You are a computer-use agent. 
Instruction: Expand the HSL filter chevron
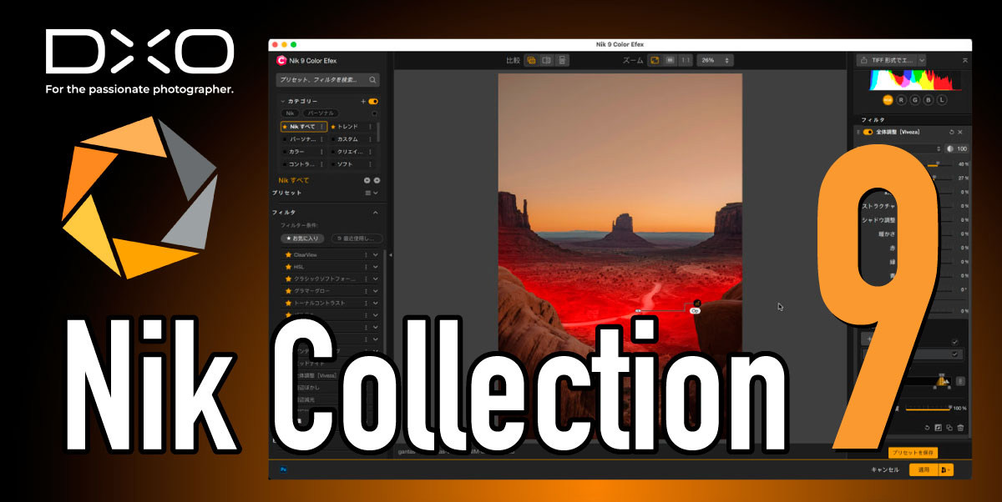[x=376, y=267]
